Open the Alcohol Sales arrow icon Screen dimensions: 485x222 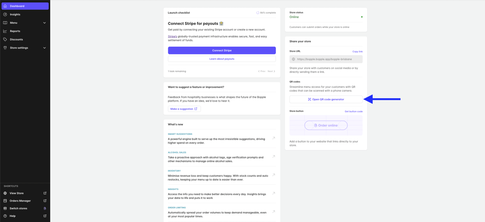[274, 157]
